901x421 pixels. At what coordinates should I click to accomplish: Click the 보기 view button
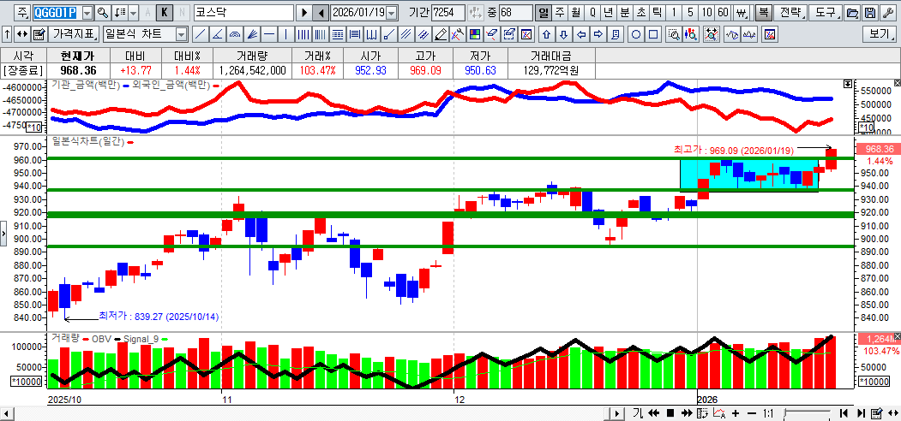coord(879,34)
